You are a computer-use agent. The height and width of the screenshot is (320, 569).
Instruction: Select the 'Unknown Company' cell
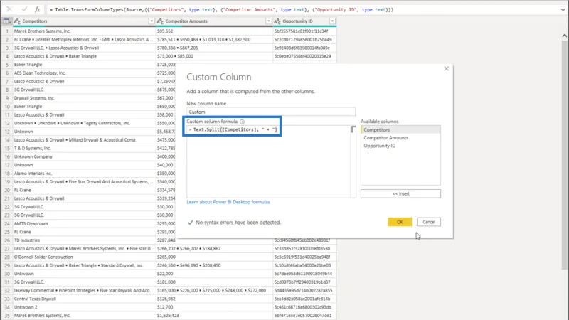point(84,156)
